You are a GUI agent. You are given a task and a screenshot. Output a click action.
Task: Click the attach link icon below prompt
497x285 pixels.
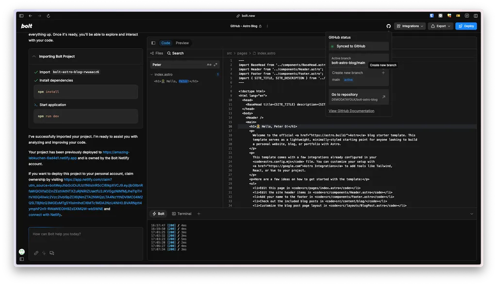coord(36,253)
